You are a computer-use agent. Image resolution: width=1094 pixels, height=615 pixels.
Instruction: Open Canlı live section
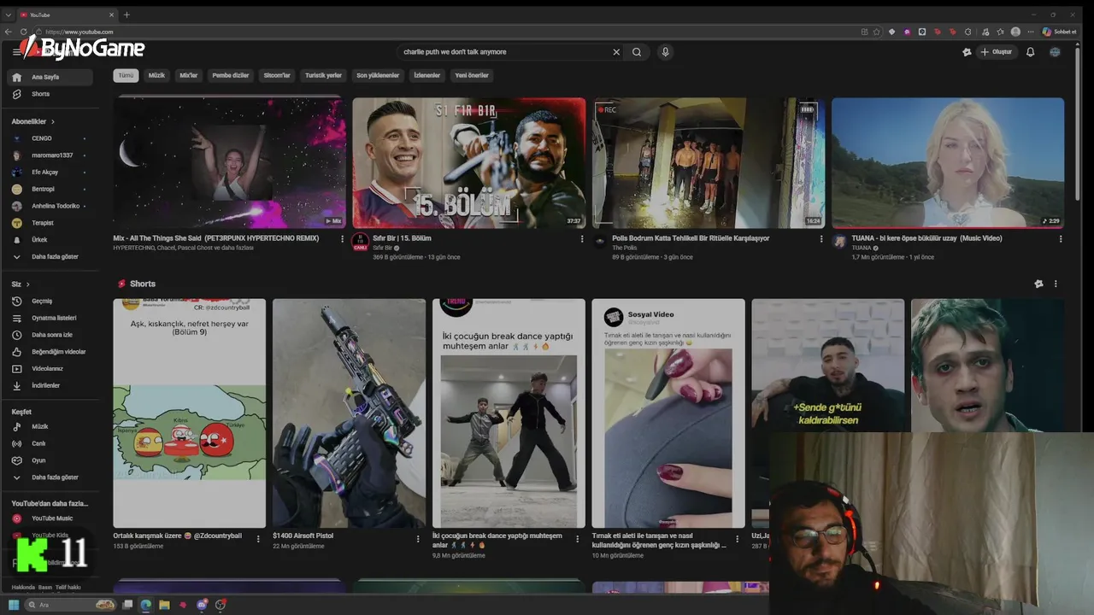click(50, 443)
